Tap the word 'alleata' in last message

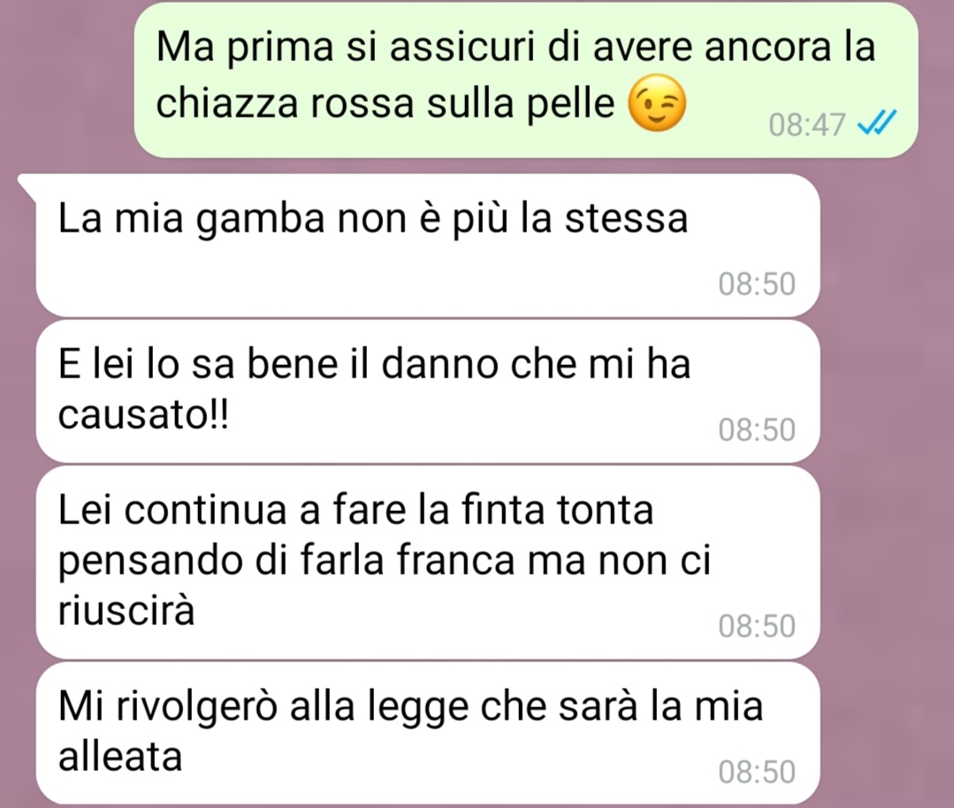[x=120, y=758]
